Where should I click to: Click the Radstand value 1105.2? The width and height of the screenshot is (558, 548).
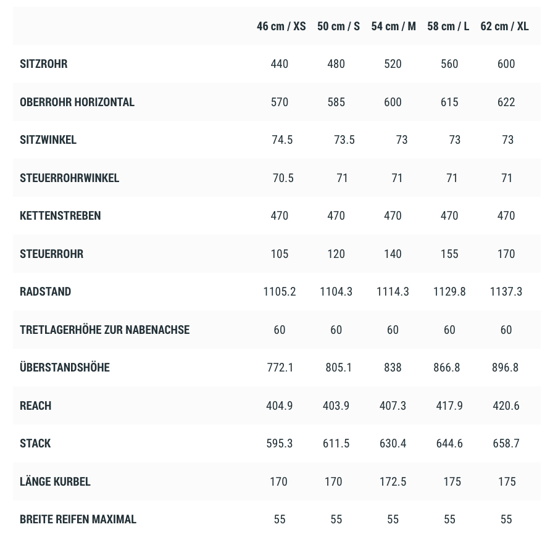(280, 291)
